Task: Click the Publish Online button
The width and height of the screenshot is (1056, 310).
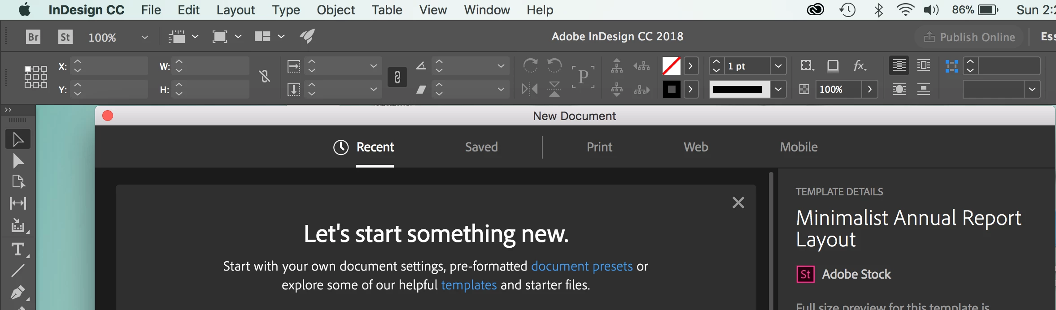Action: 969,37
